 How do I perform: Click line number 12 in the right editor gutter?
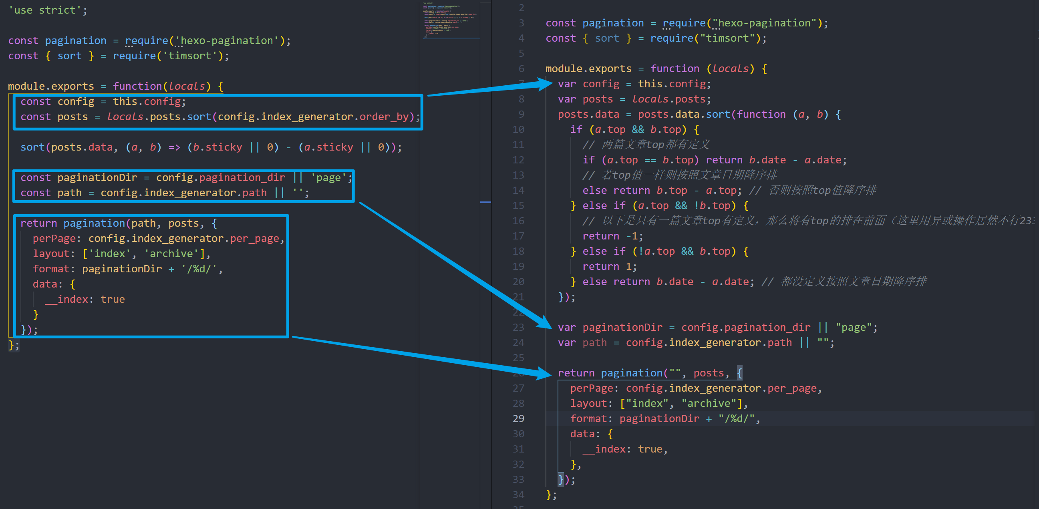click(x=518, y=160)
